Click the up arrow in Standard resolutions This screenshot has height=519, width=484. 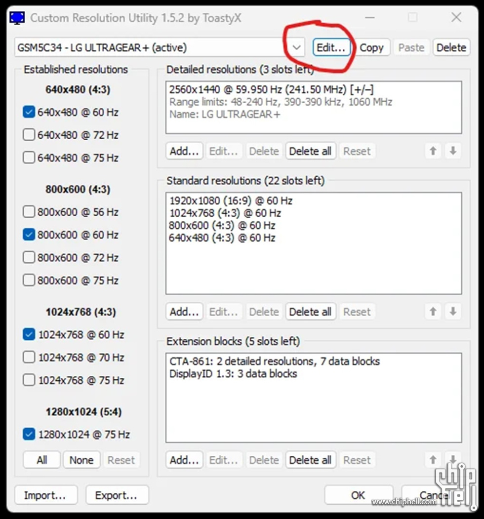tap(433, 312)
